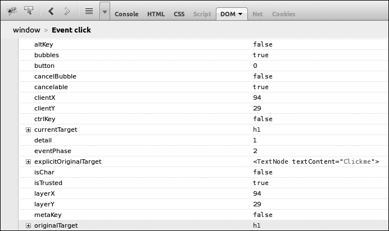Select the cancelable property name

coord(51,87)
